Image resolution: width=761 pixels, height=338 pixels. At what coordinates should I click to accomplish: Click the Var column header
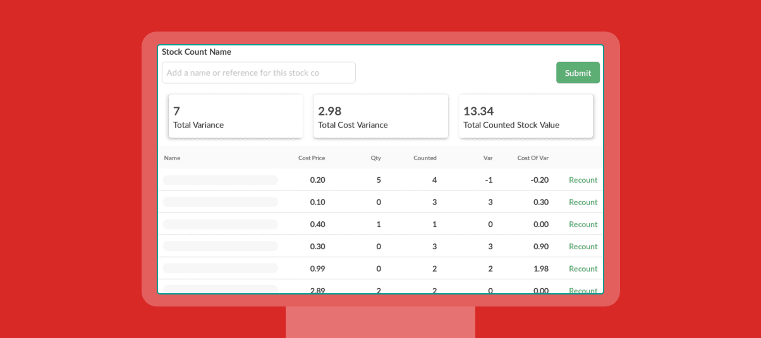488,158
